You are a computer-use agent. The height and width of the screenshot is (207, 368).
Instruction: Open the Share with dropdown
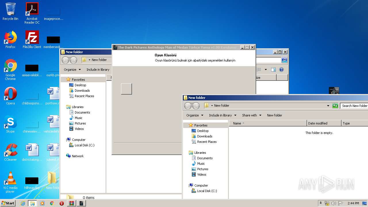[252, 115]
